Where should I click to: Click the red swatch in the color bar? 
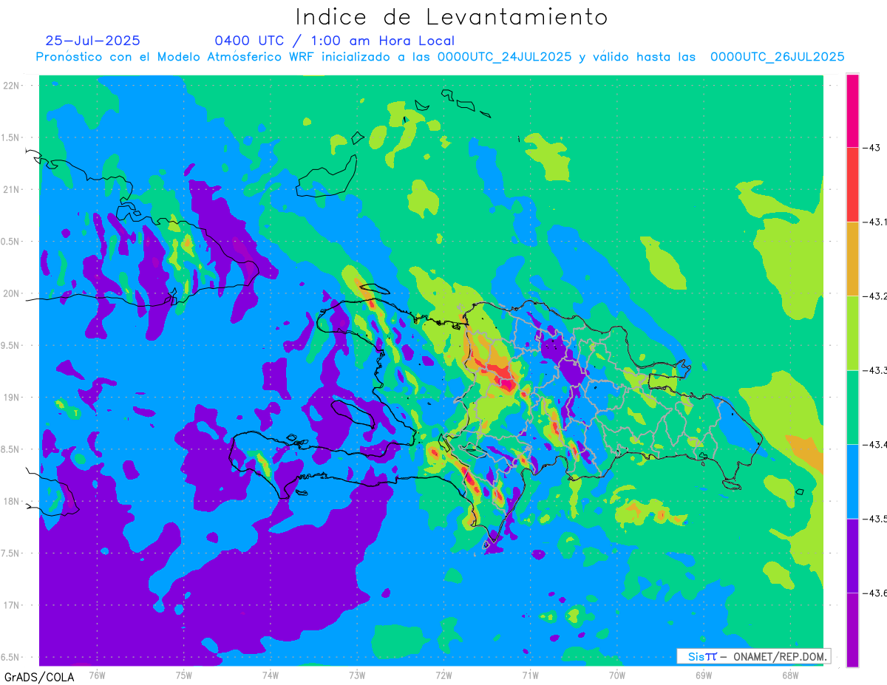[x=852, y=185]
